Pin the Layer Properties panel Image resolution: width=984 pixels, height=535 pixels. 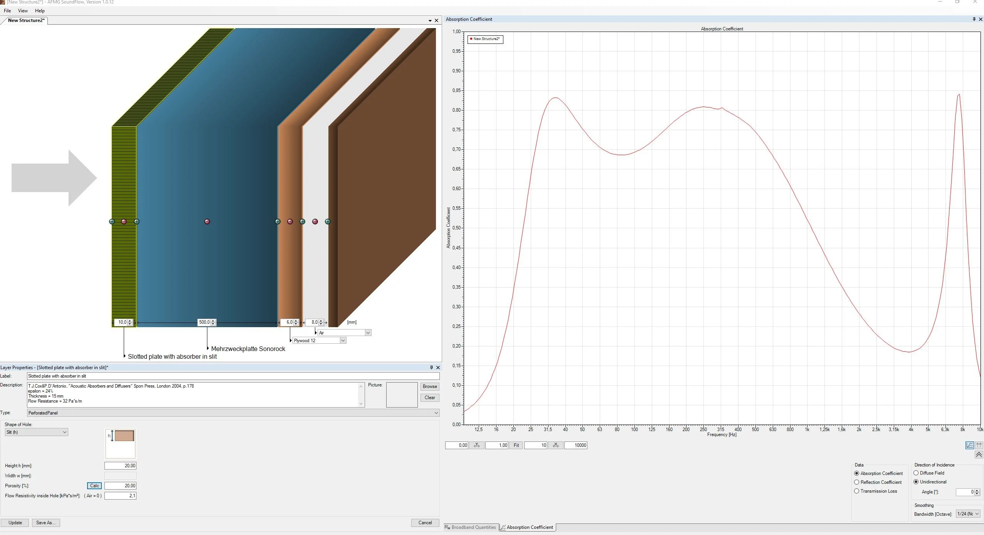tap(431, 367)
